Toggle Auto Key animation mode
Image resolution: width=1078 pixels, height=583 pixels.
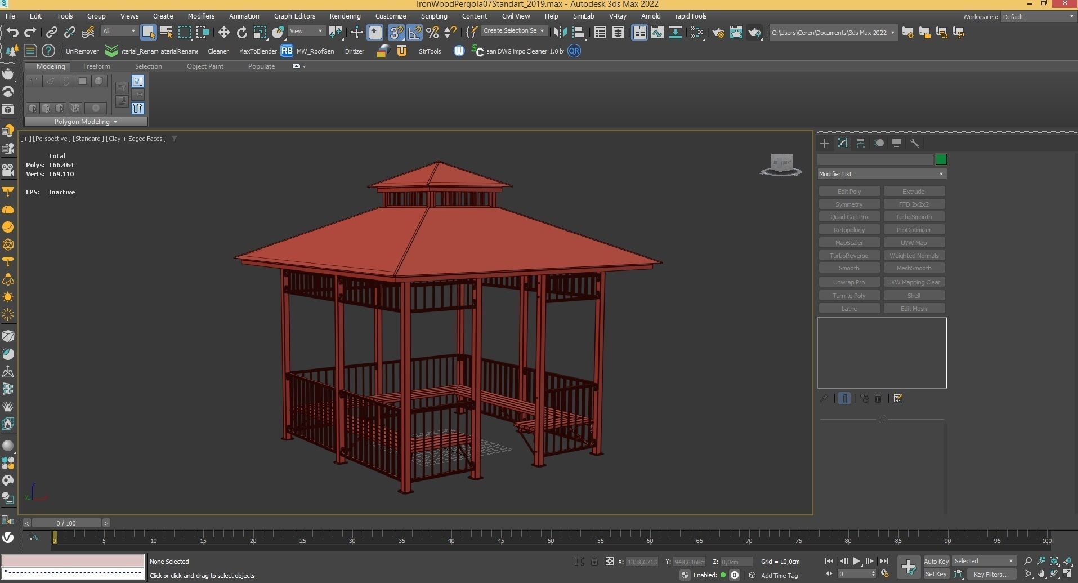tap(936, 561)
